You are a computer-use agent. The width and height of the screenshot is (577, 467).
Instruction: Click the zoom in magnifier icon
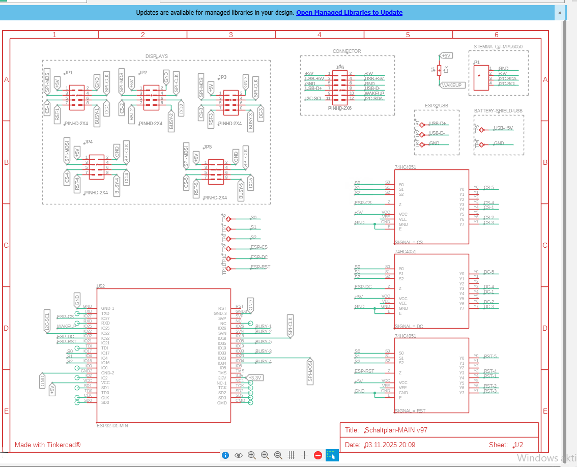point(252,455)
